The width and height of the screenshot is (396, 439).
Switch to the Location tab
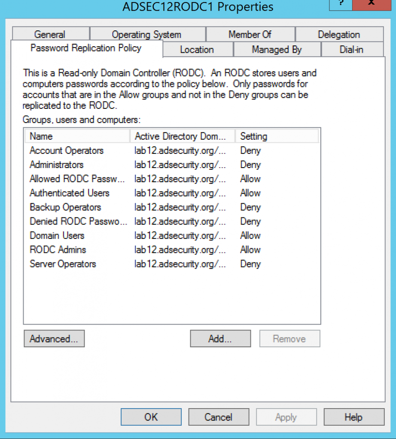pyautogui.click(x=197, y=49)
